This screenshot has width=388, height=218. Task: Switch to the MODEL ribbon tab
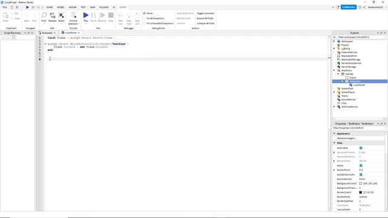click(x=61, y=7)
